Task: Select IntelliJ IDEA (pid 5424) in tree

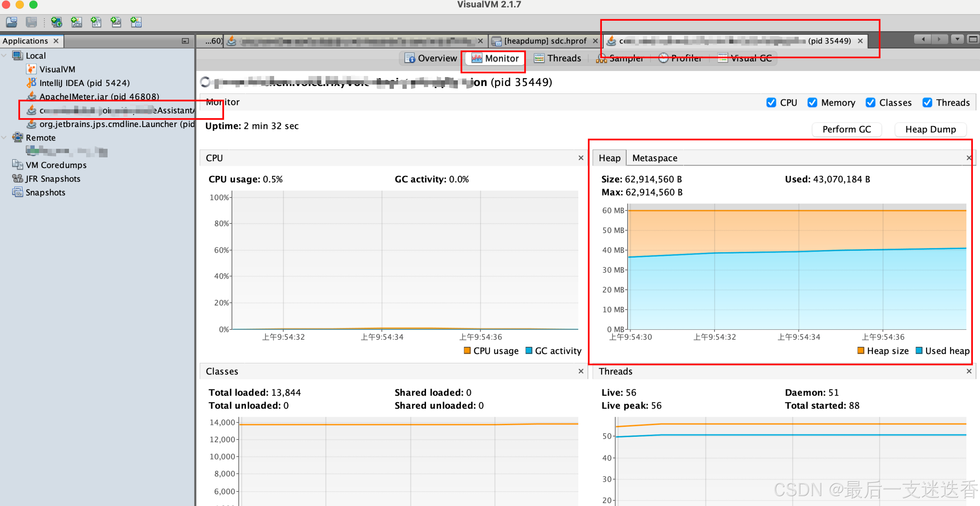Action: point(84,83)
